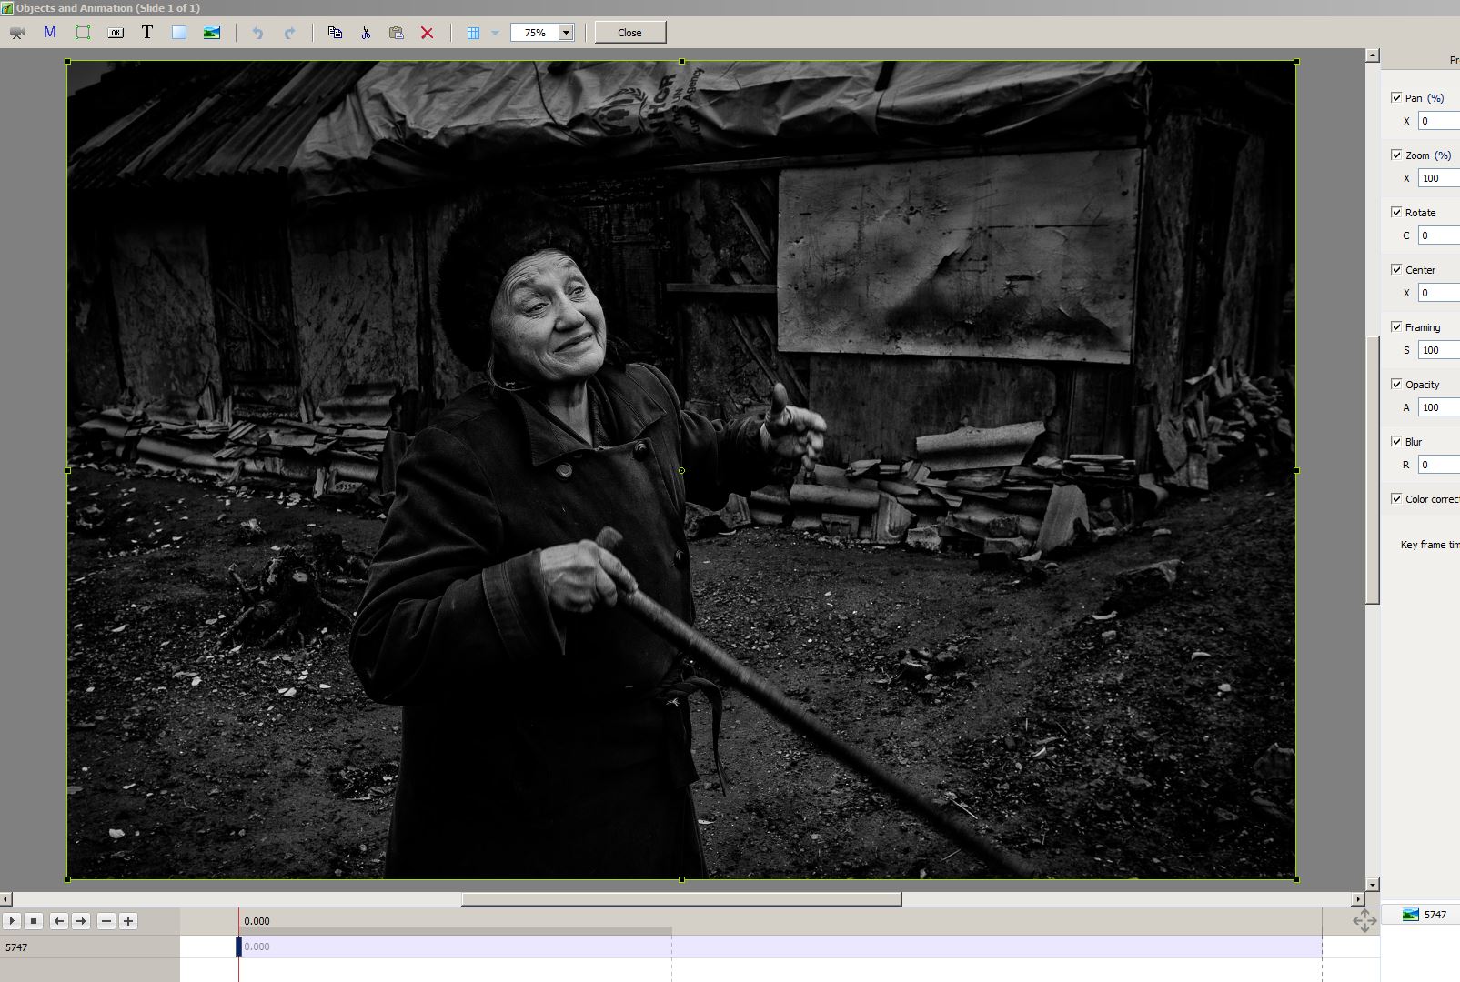
Task: Open the 75% zoom level dropdown
Action: pos(566,33)
